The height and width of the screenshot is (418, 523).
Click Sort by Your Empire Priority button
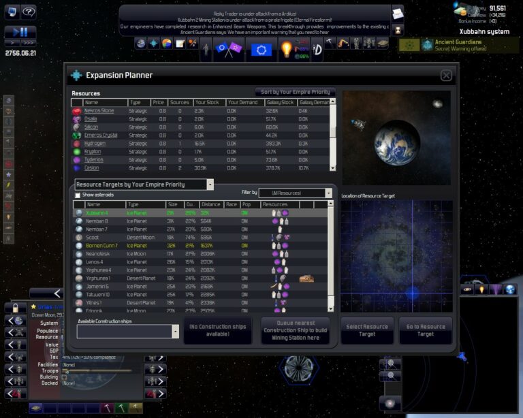[295, 92]
